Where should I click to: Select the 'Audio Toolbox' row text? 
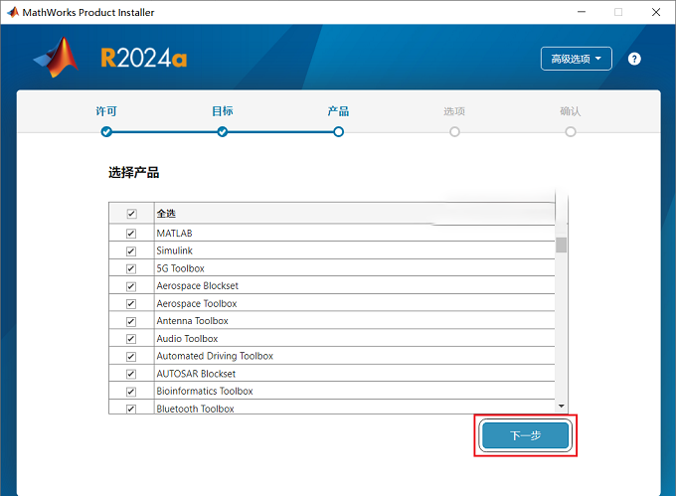(x=187, y=339)
